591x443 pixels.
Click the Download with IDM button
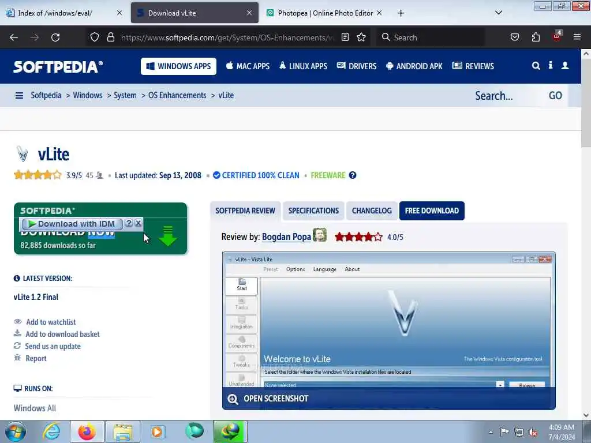coord(72,224)
